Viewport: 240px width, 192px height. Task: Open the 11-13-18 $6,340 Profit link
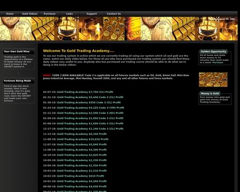click(82, 134)
